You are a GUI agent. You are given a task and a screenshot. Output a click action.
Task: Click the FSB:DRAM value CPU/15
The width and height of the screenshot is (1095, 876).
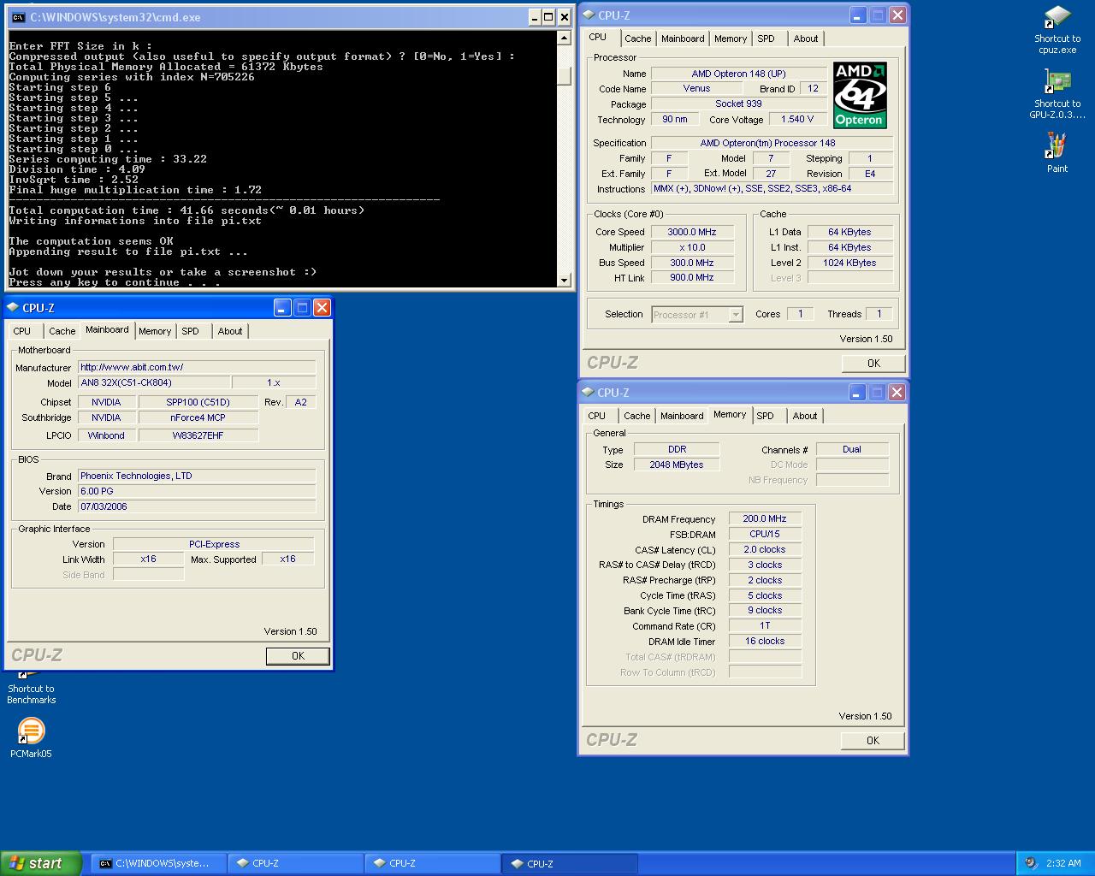tap(765, 534)
